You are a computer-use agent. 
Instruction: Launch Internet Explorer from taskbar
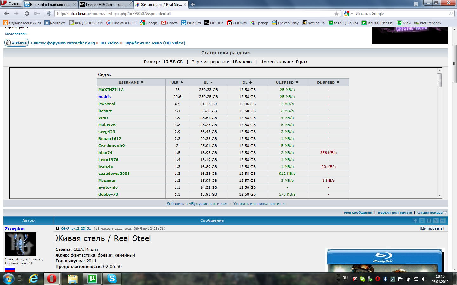click(x=33, y=279)
